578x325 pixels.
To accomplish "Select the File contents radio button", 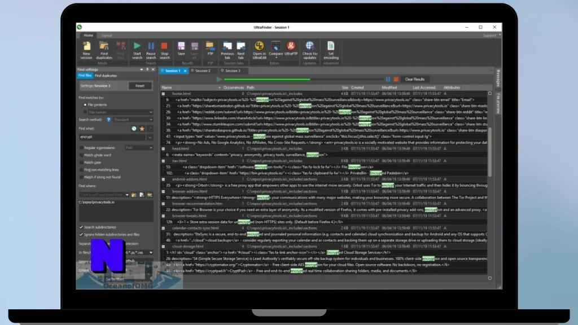I will (x=85, y=104).
